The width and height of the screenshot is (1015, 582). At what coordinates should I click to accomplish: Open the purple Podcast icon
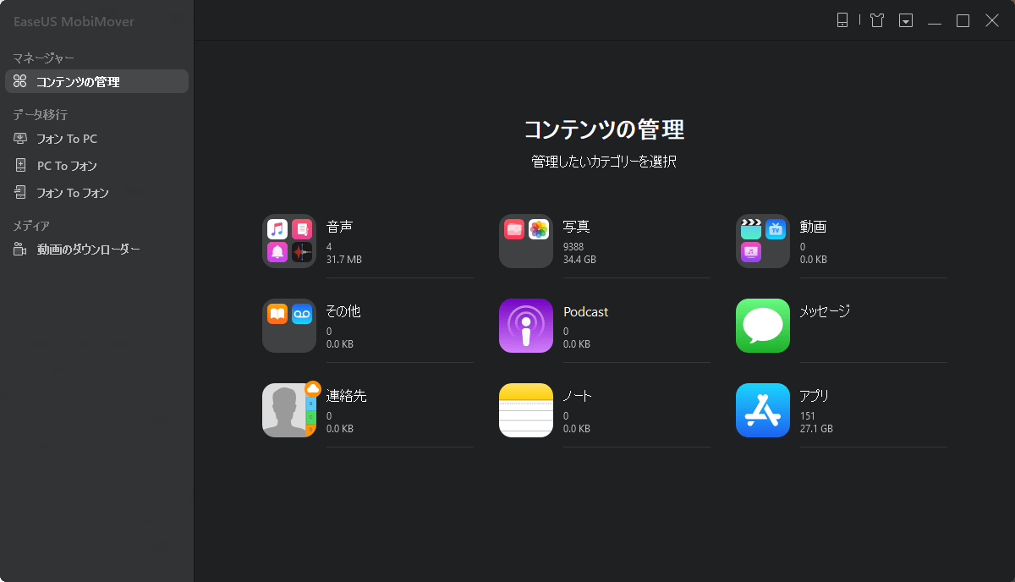pos(526,326)
